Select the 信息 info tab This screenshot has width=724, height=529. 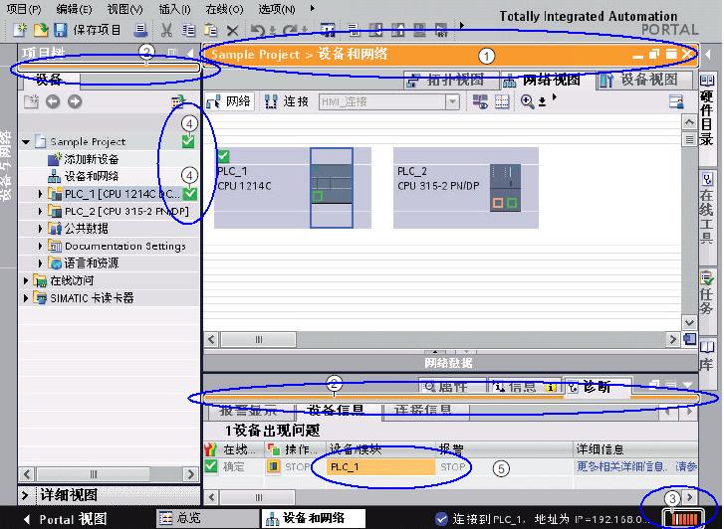point(525,387)
